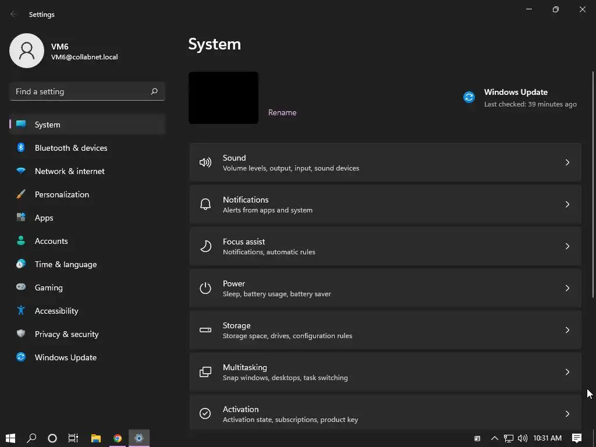The width and height of the screenshot is (596, 447).
Task: Open Bluetooth & devices category
Action: [x=87, y=148]
